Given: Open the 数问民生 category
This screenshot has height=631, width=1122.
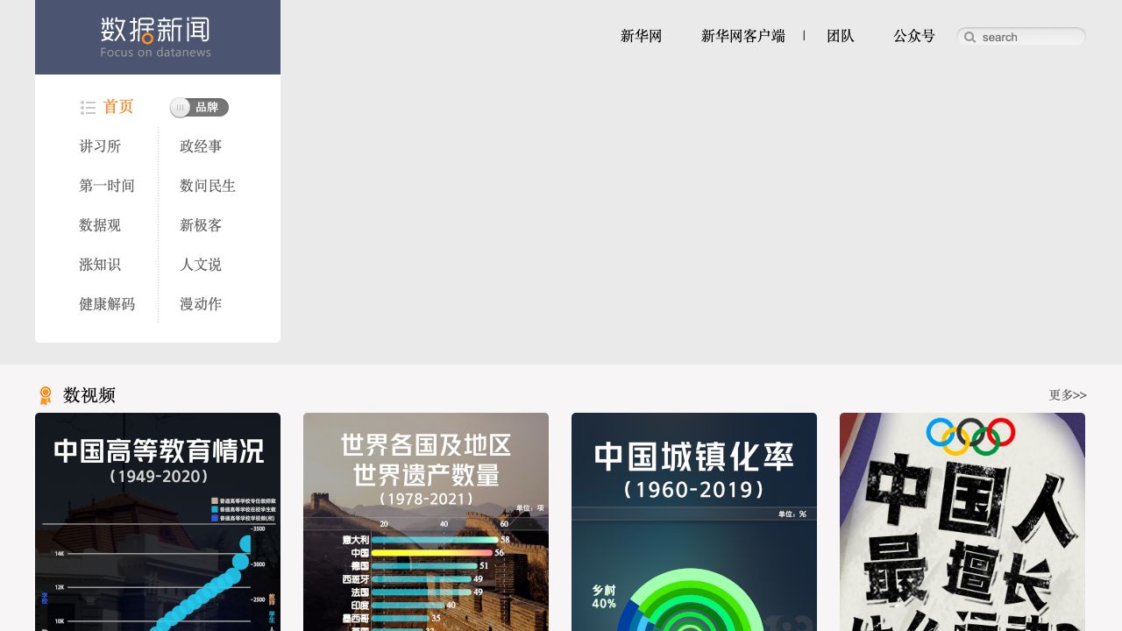Looking at the screenshot, I should coord(208,186).
